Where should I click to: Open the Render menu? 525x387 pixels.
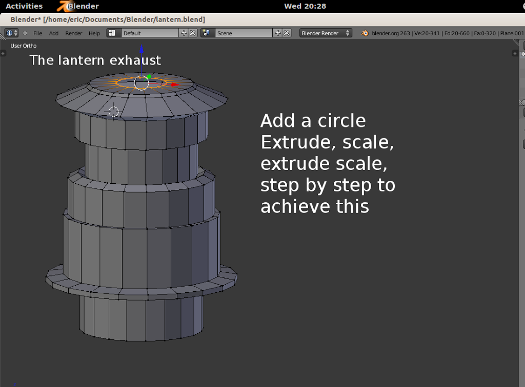[74, 33]
